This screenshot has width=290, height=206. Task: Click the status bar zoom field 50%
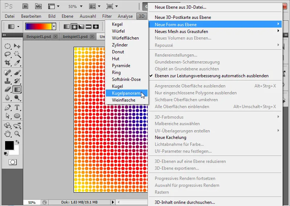click(x=32, y=202)
